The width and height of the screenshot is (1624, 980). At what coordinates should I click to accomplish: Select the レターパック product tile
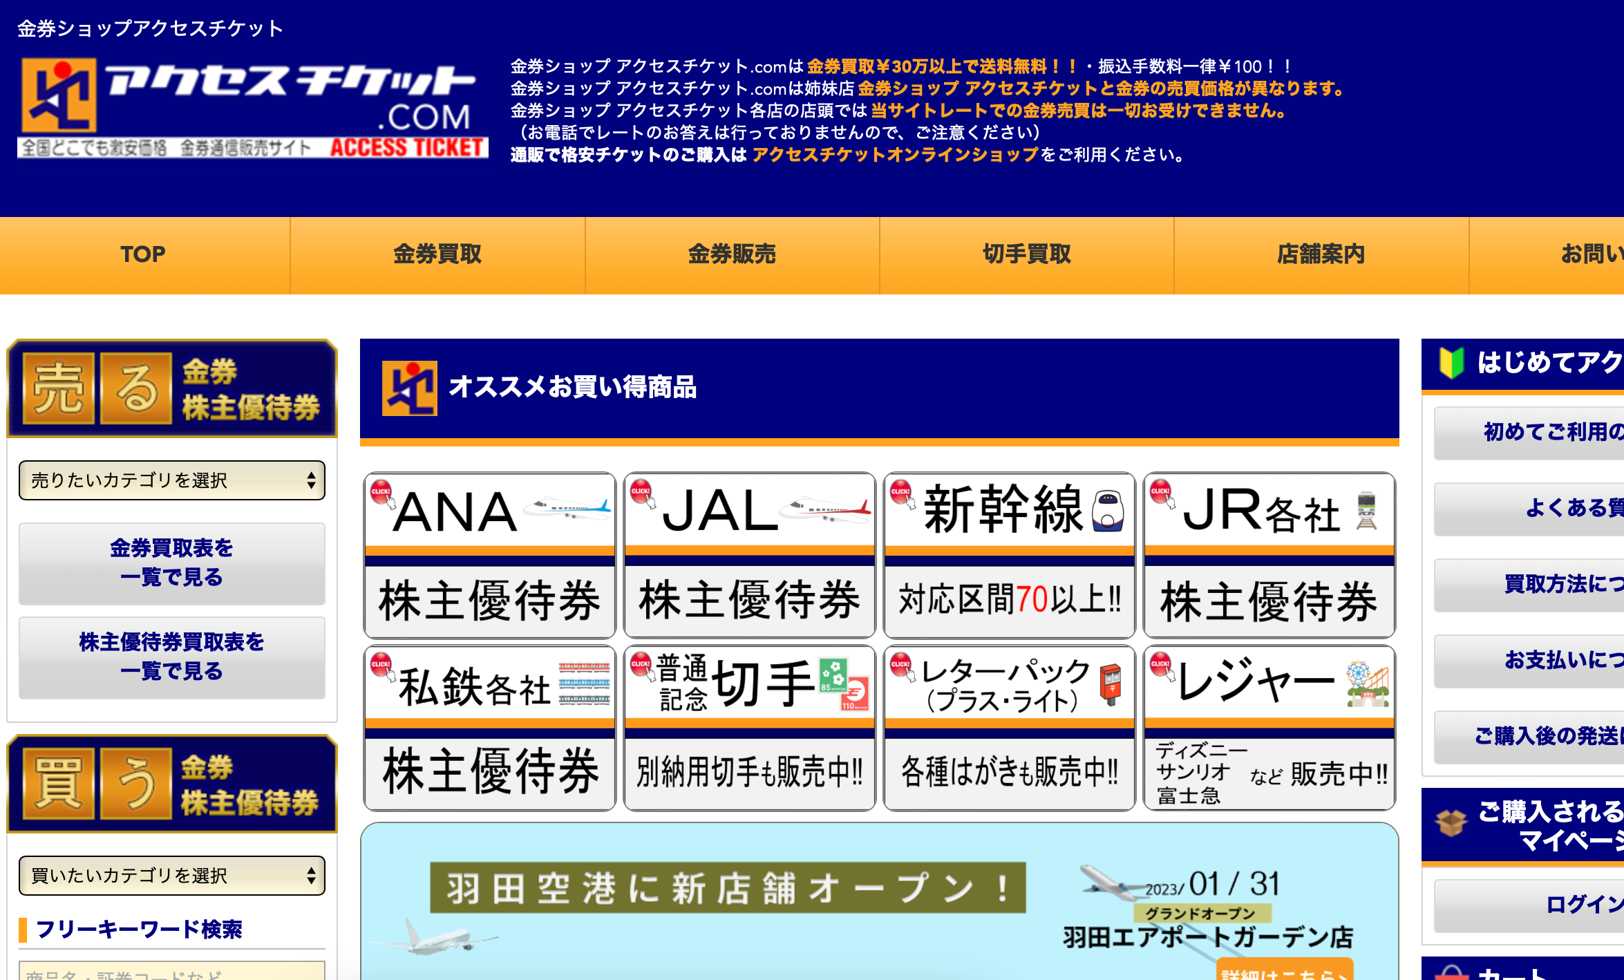point(1009,728)
